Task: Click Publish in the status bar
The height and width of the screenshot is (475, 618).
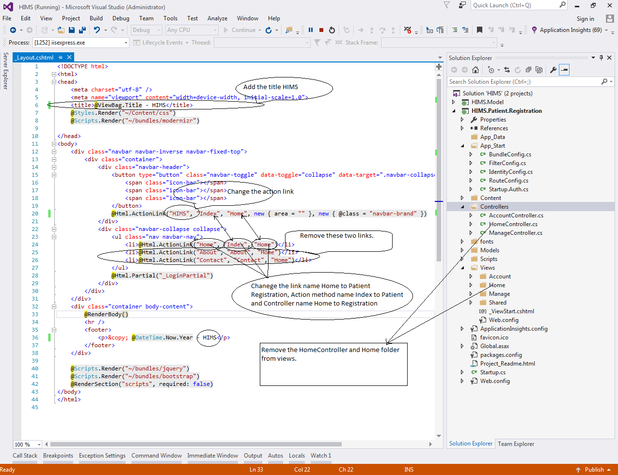Action: pyautogui.click(x=594, y=469)
